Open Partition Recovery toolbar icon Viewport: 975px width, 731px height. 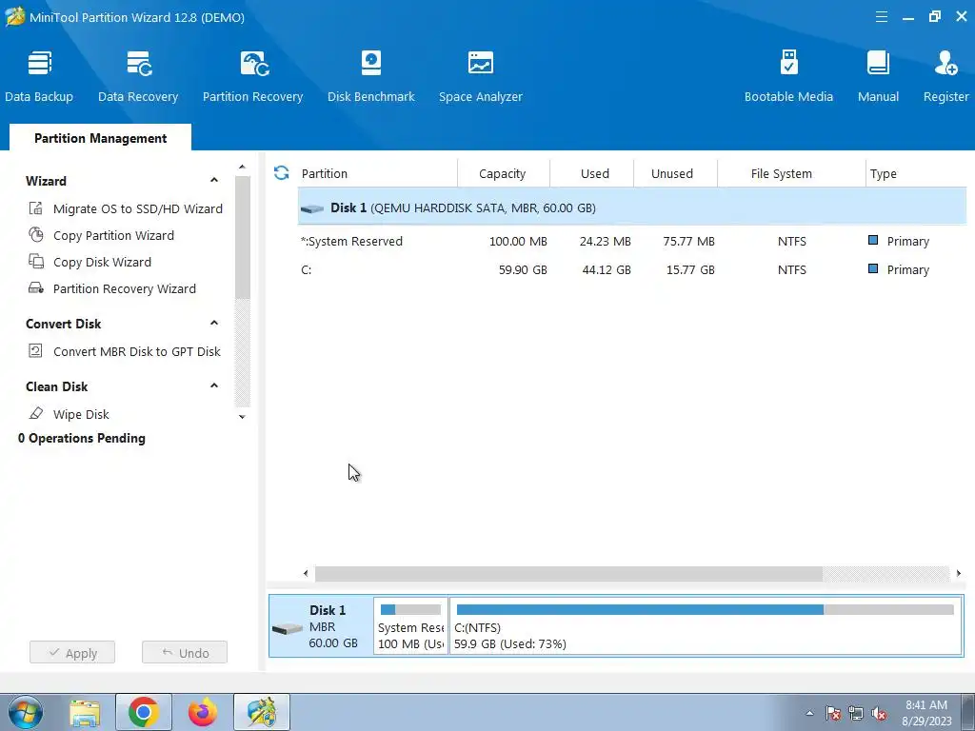[x=252, y=76]
